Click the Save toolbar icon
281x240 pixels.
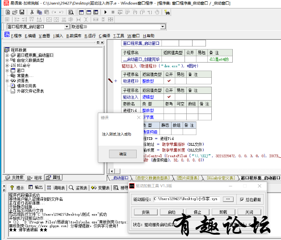click(x=22, y=12)
